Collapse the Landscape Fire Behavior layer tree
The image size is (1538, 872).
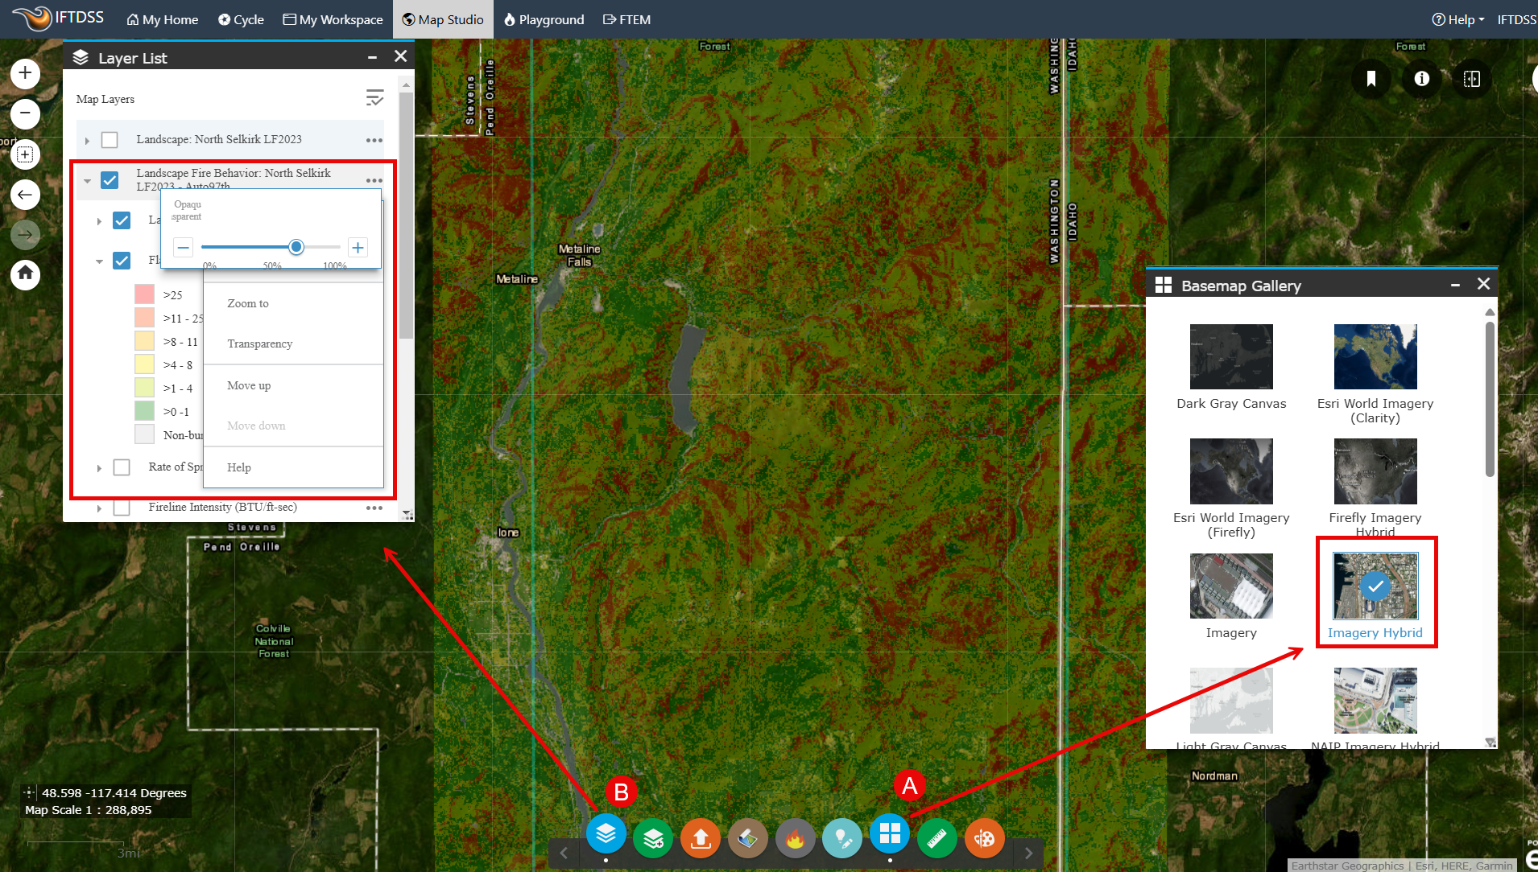pos(88,180)
